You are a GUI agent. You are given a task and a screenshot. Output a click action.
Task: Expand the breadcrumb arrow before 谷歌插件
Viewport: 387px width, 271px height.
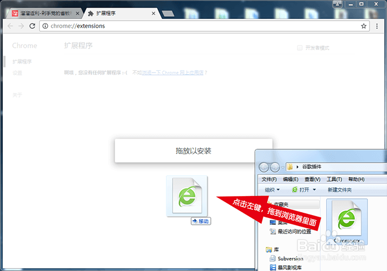tap(297, 167)
